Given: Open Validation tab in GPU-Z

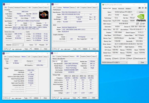Looking at the screenshot, I should click(128, 8).
